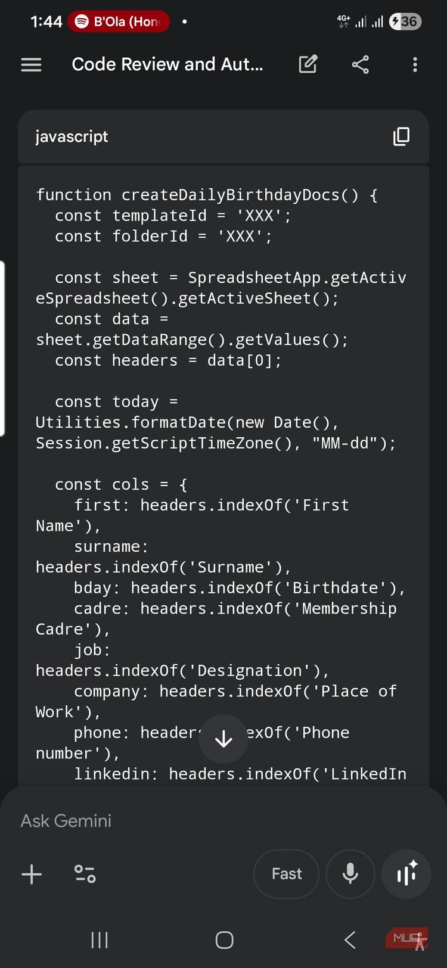Go back using the navigation back button

[349, 939]
